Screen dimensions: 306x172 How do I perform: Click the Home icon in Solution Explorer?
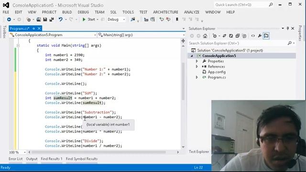(x=205, y=36)
